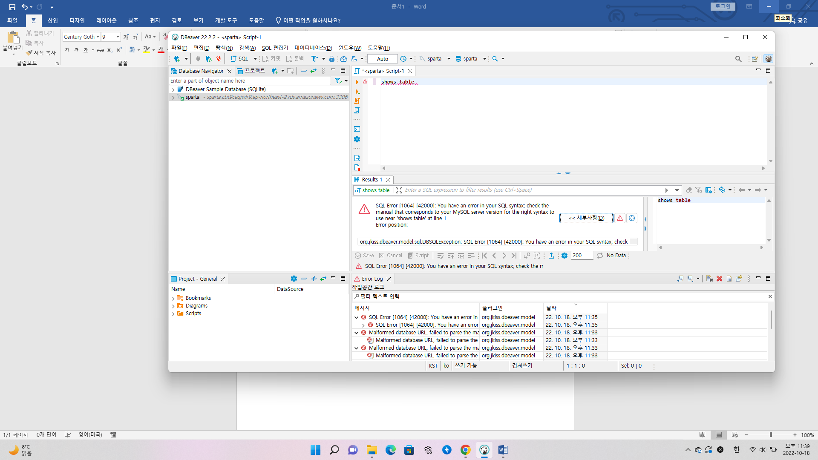Screen dimensions: 818x460
Task: Open SQL 편집기 menu in DBeaver
Action: pyautogui.click(x=275, y=48)
